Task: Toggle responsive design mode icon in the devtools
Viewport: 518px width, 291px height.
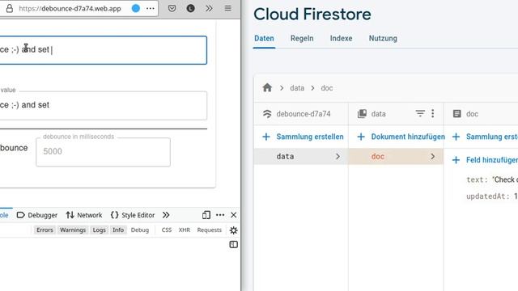Action: 206,215
